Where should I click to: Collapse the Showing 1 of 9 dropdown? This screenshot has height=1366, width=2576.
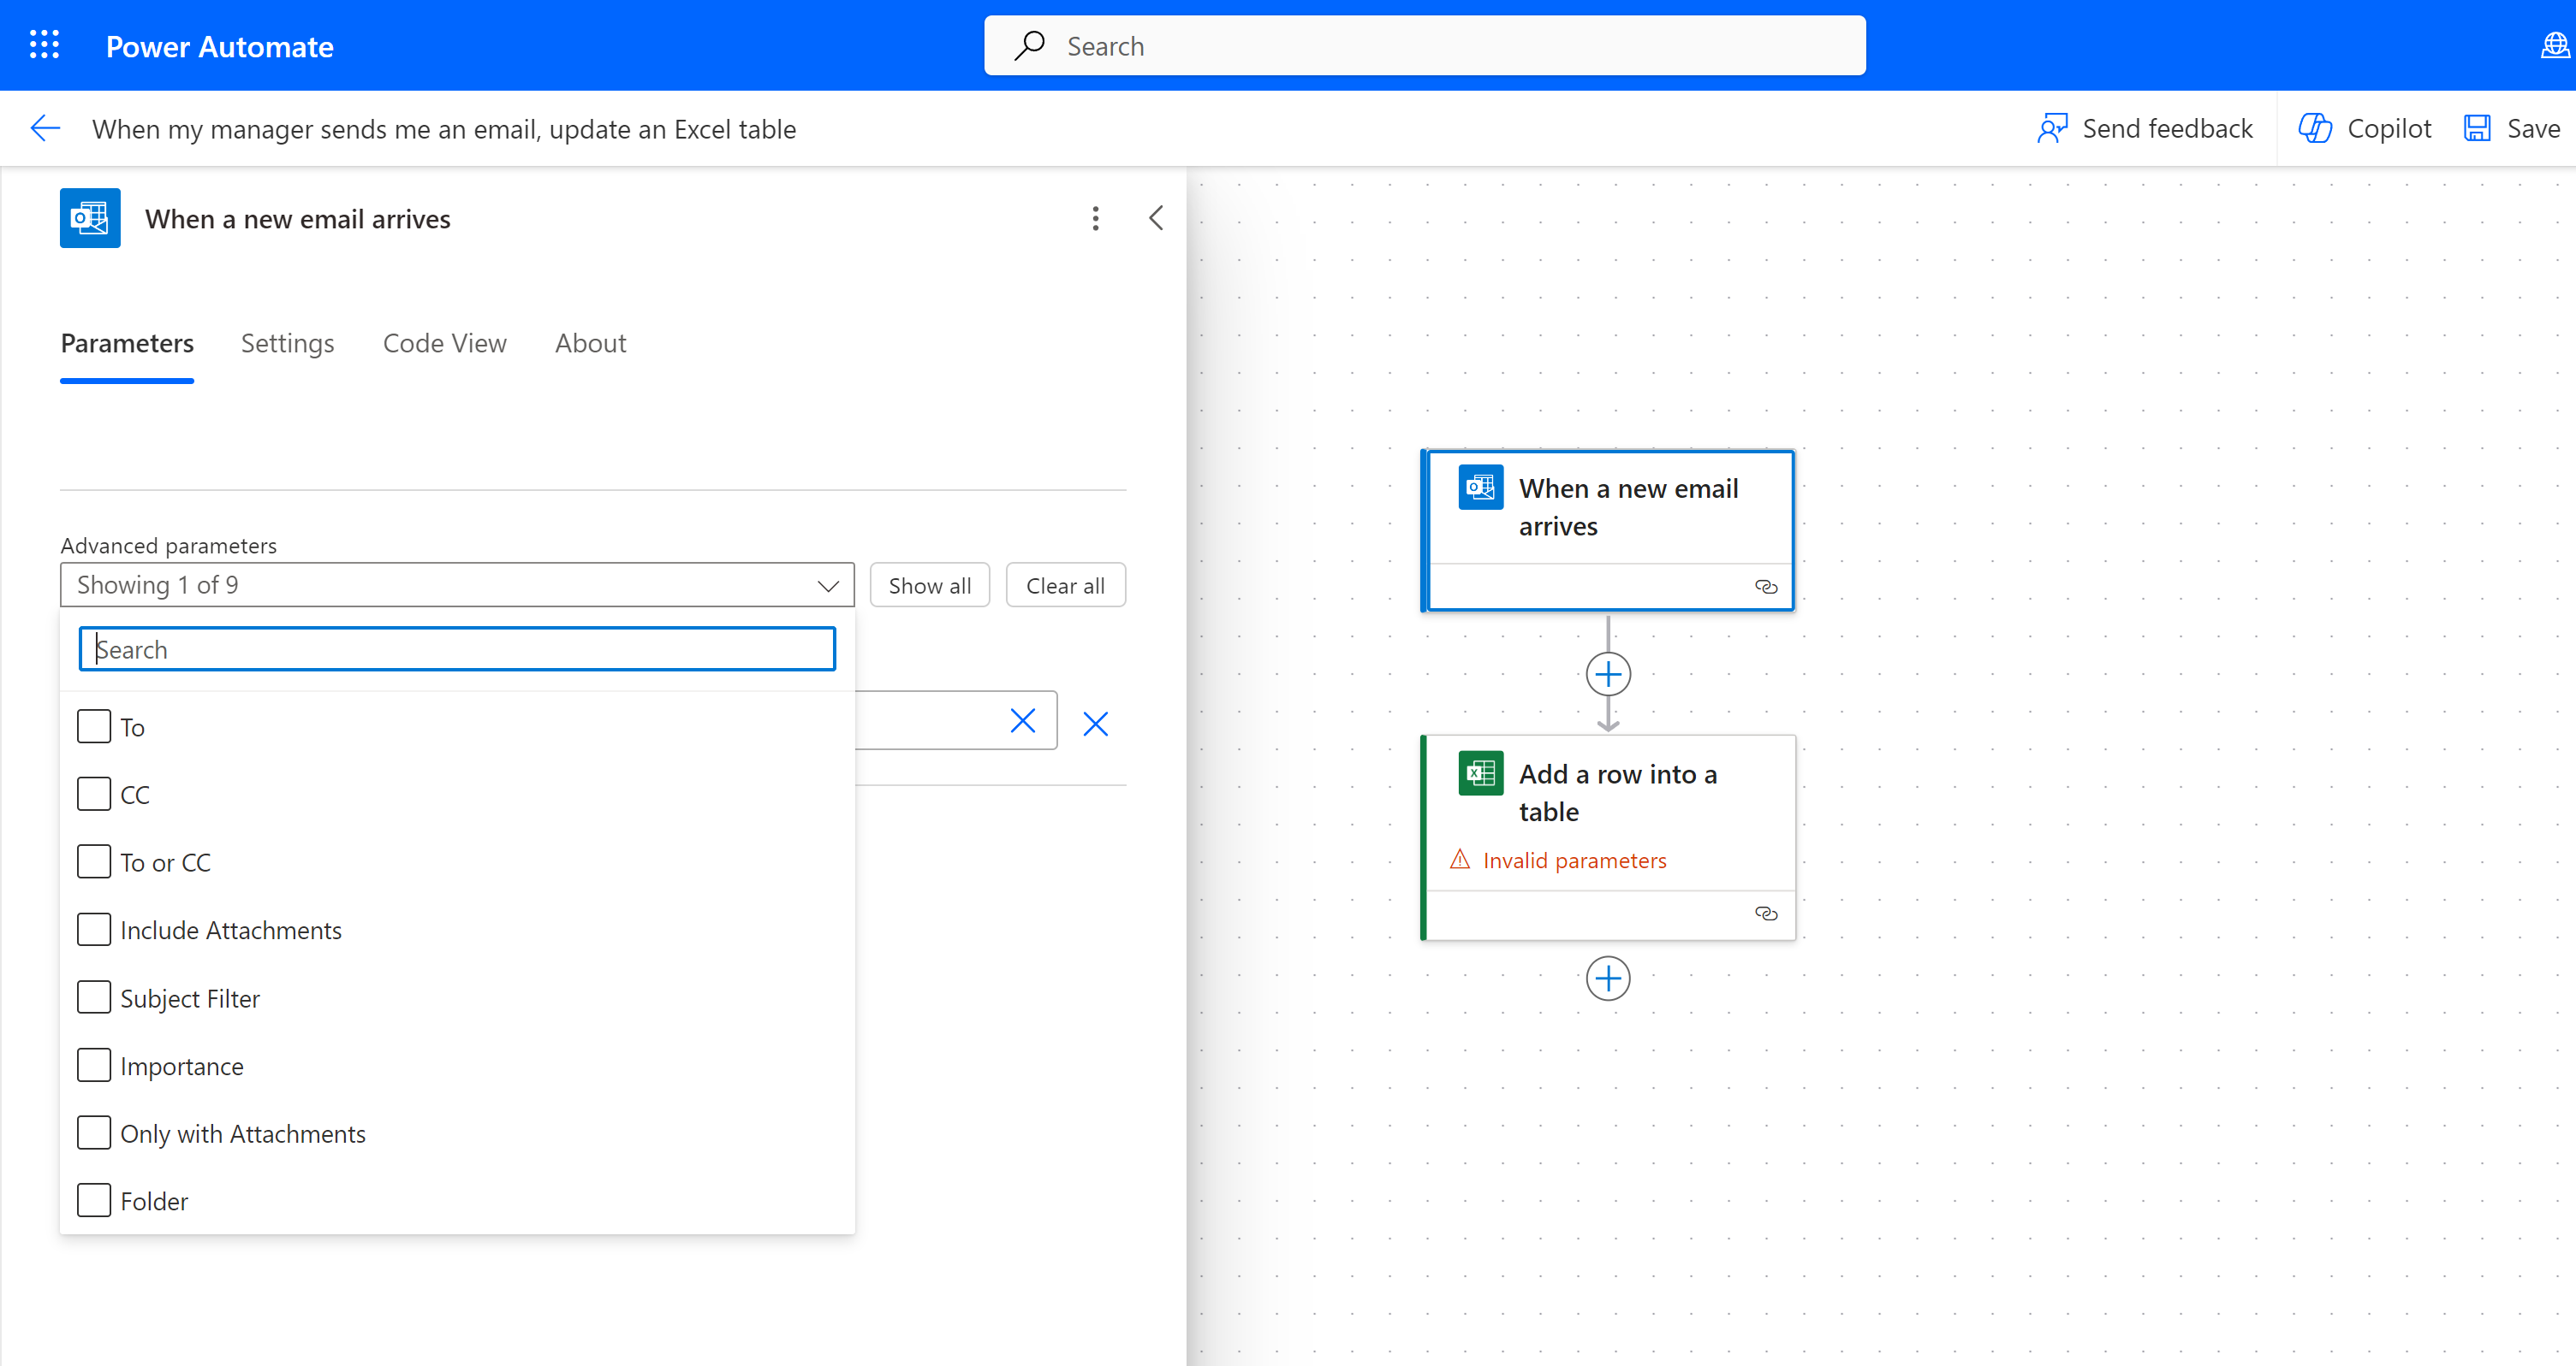click(x=827, y=586)
